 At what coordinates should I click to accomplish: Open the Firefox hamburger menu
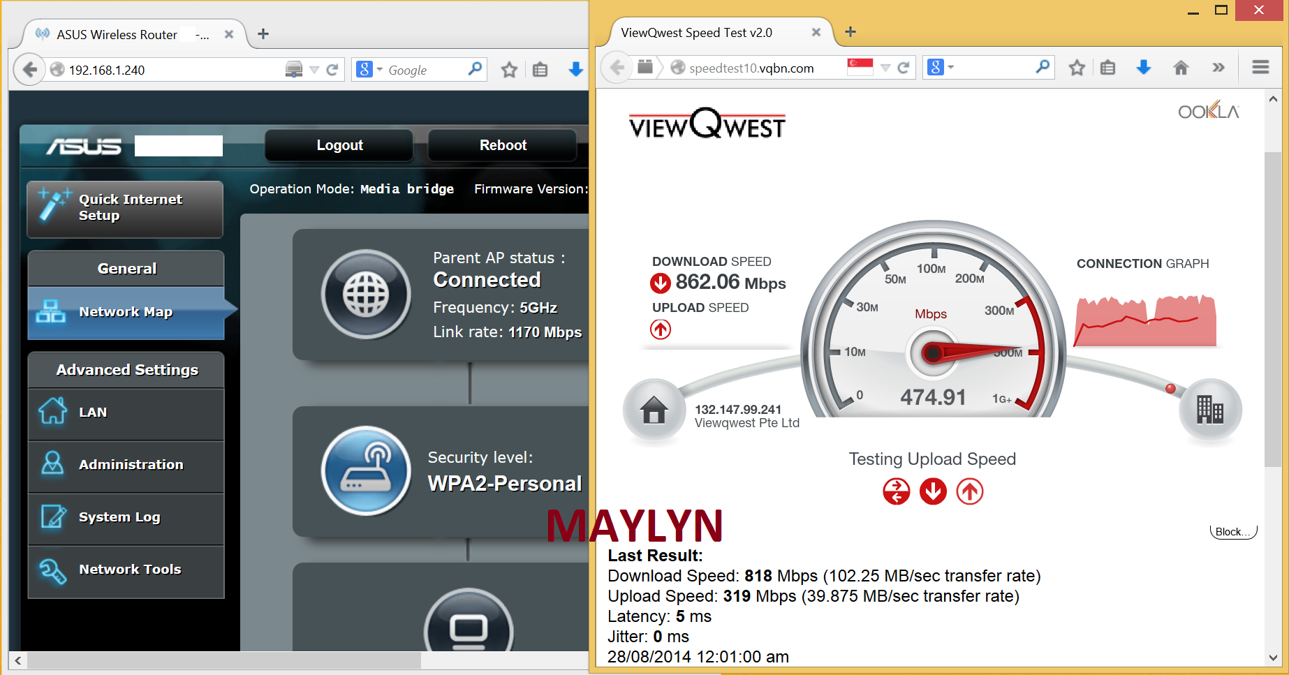pos(1260,68)
